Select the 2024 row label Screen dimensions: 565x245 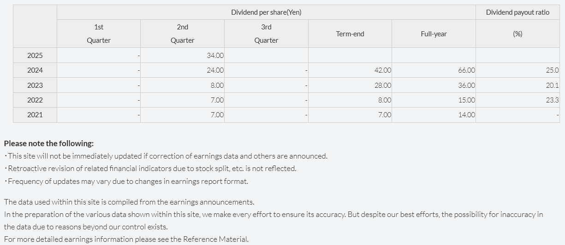click(x=35, y=70)
